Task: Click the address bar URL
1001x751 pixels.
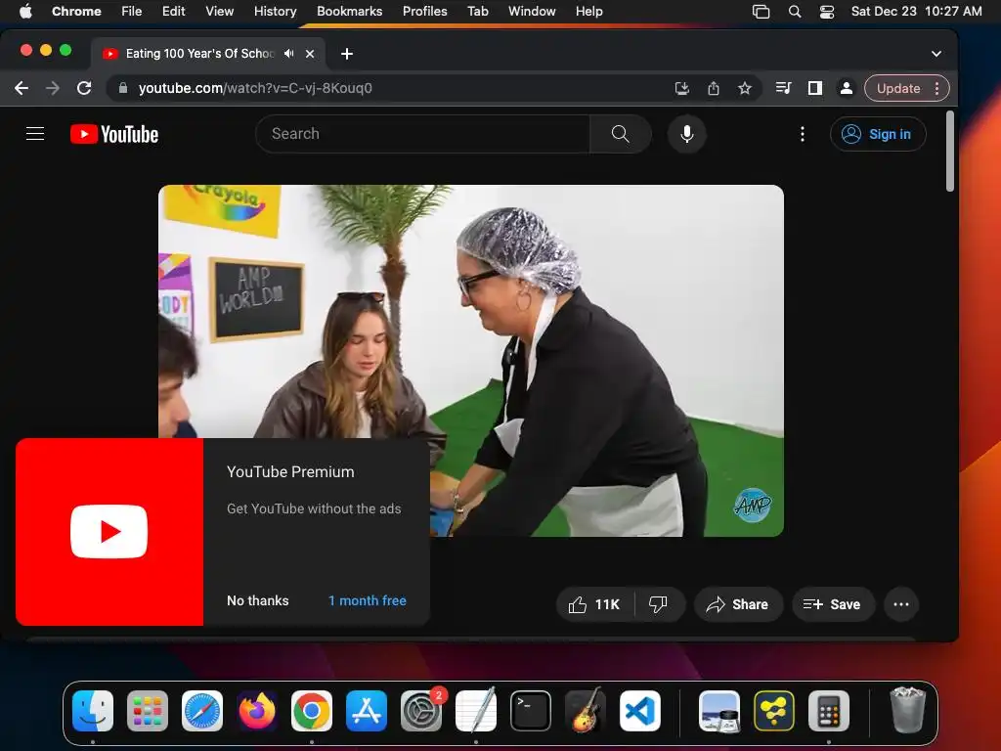Action: click(255, 88)
